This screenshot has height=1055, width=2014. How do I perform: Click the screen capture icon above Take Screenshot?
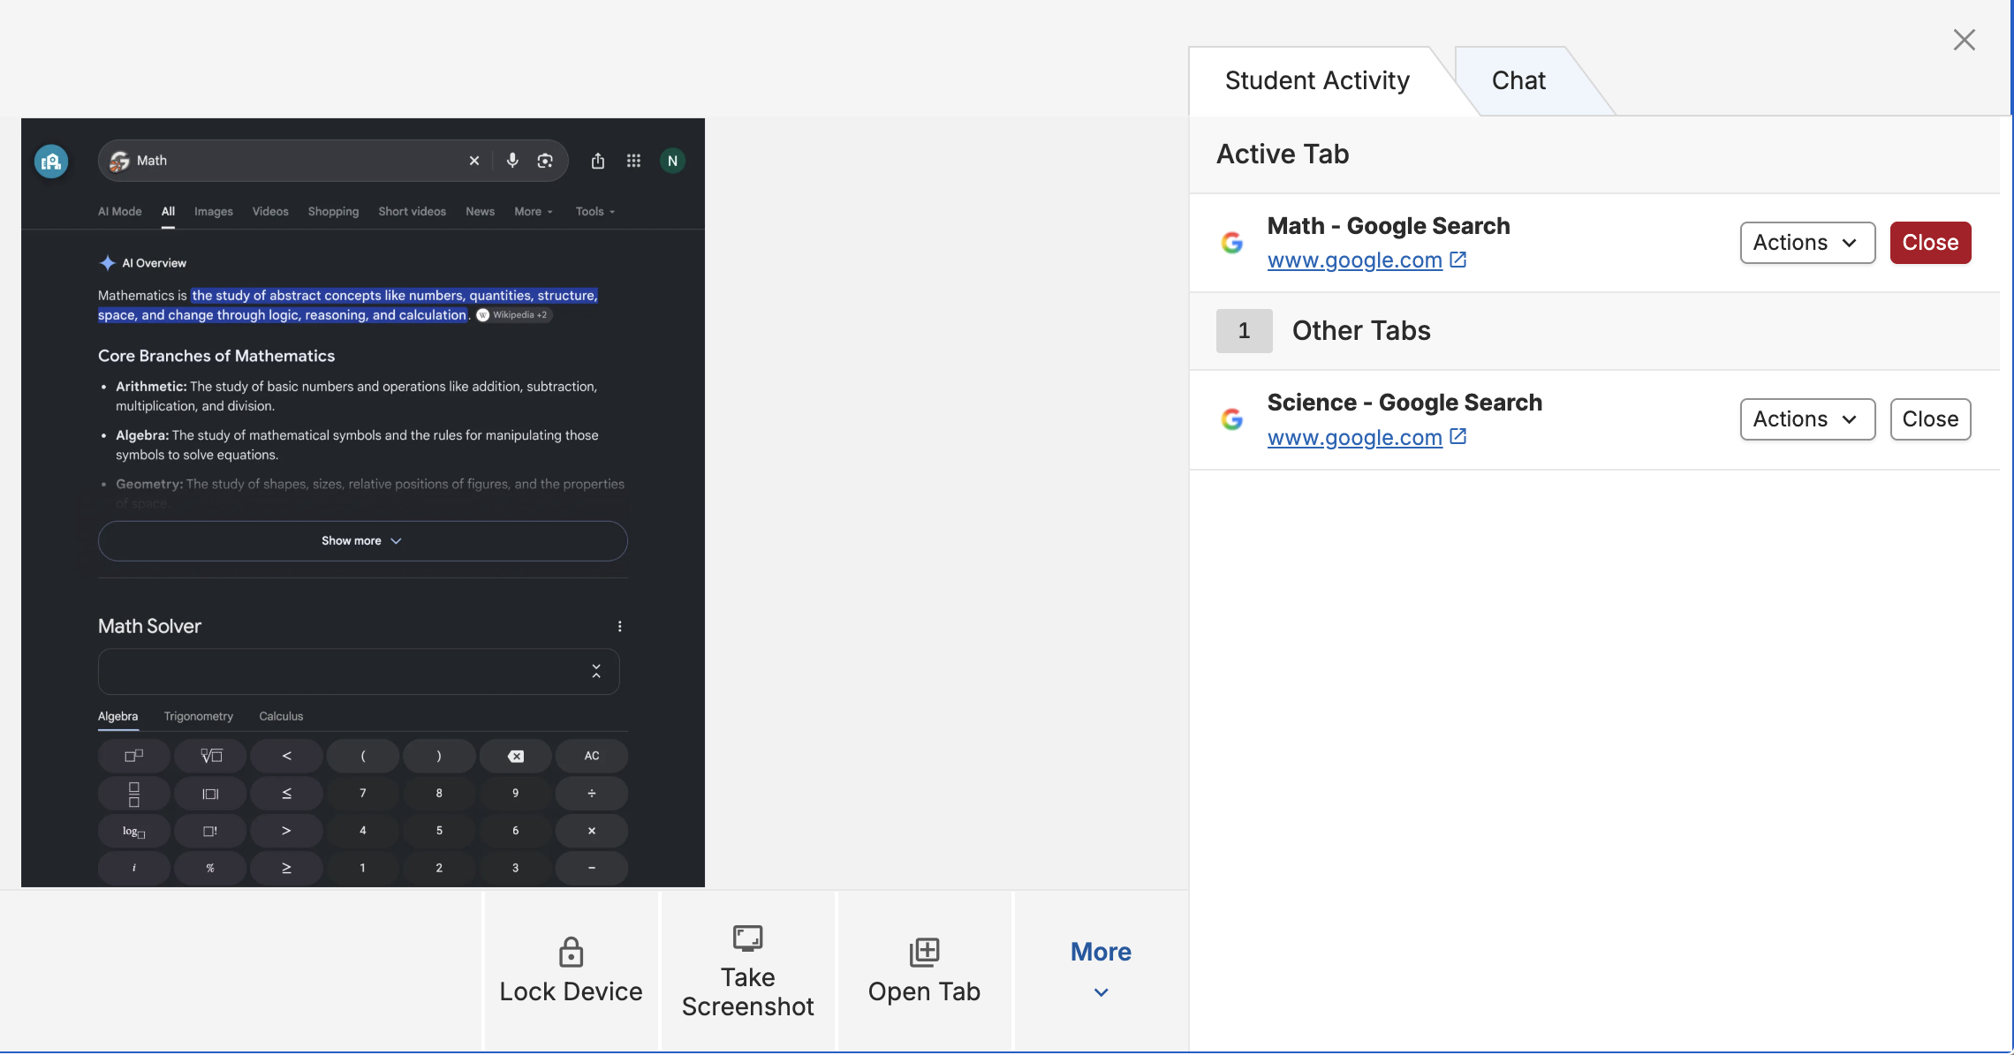[747, 937]
